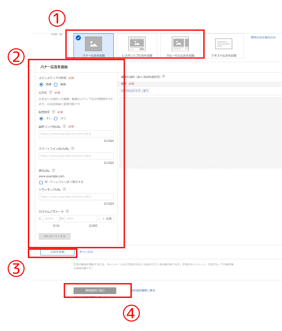This screenshot has width=282, height=331.
Task: Open the ピクセルサイズ：全て filter
Action: (x=135, y=91)
